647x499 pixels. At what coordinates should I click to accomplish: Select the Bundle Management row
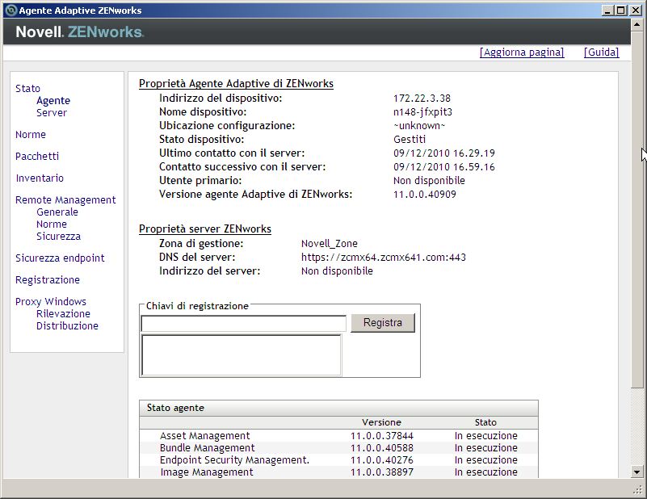[x=338, y=448]
